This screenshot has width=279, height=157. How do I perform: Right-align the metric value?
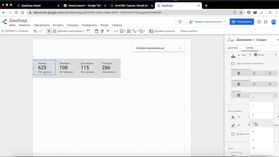coord(270,84)
